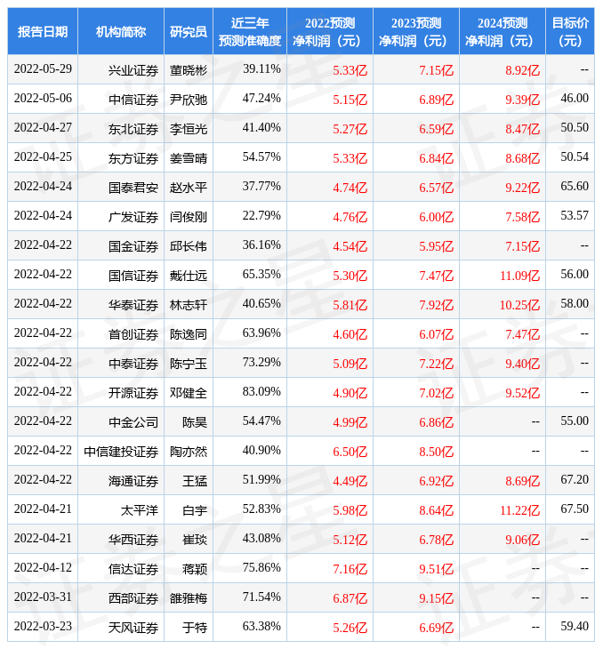This screenshot has height=649, width=595.
Task: Click researcher name 董晓彬
Action: [189, 70]
